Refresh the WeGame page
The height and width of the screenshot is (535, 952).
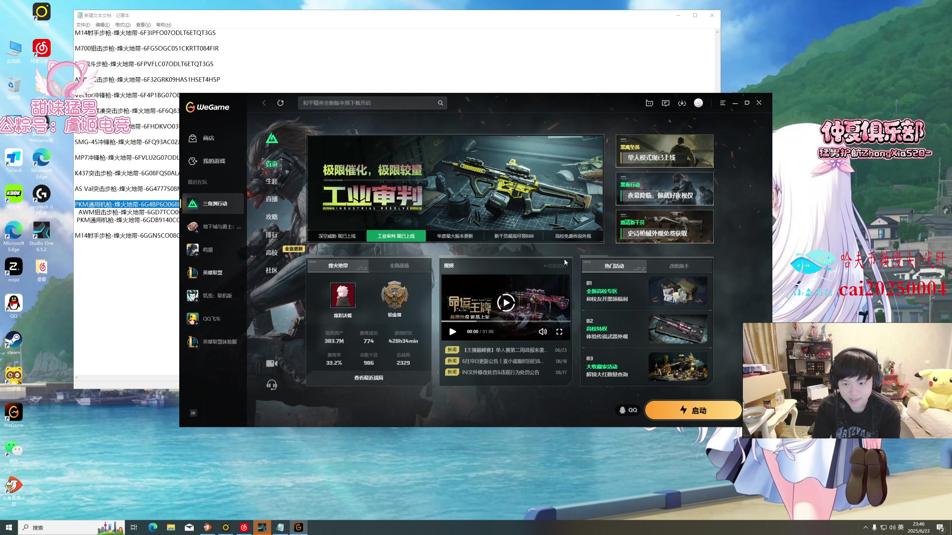pos(280,103)
